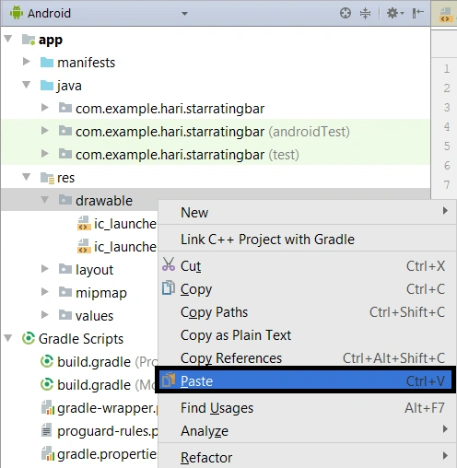This screenshot has width=457, height=468.
Task: Expand the layout folder arrow
Action: click(45, 269)
